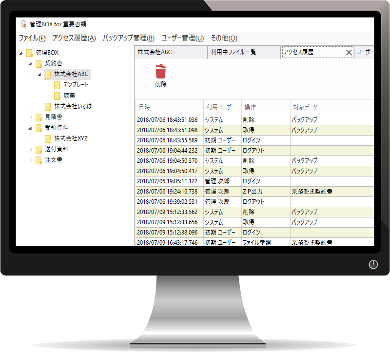The width and height of the screenshot is (390, 352).
Task: Click the 管理BOX root folder icon
Action: [29, 53]
